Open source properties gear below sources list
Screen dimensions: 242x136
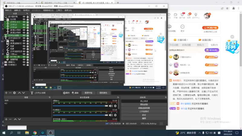(15, 93)
